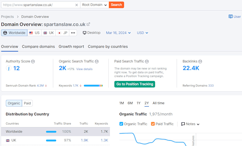Open View details for organic traffic

pyautogui.click(x=84, y=69)
